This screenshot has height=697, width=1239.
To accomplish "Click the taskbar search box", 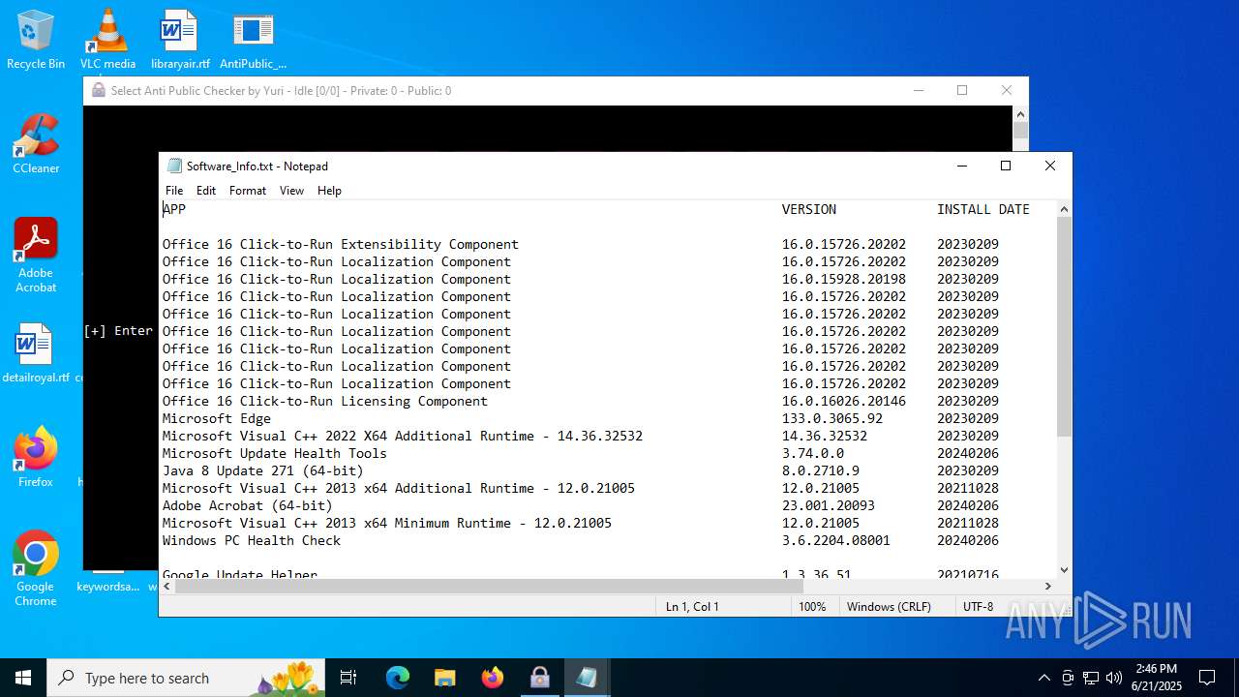I will click(186, 678).
